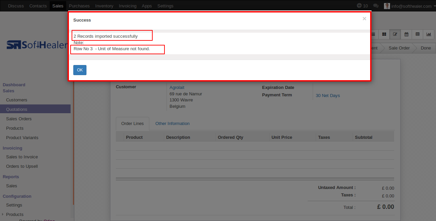Click the Sale Order status step
The width and height of the screenshot is (436, 221).
click(x=399, y=48)
